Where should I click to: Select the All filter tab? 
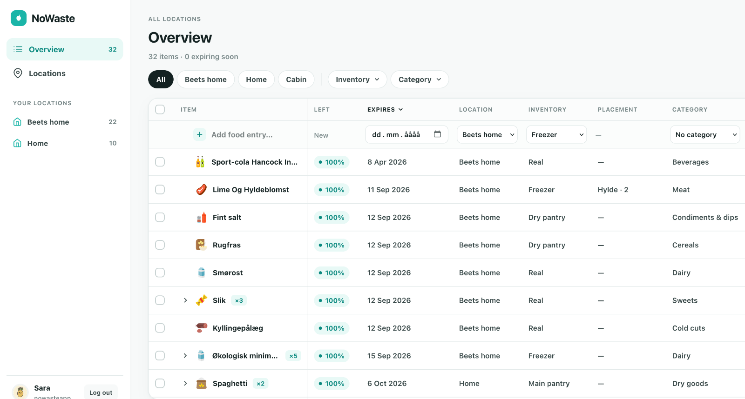(x=161, y=79)
